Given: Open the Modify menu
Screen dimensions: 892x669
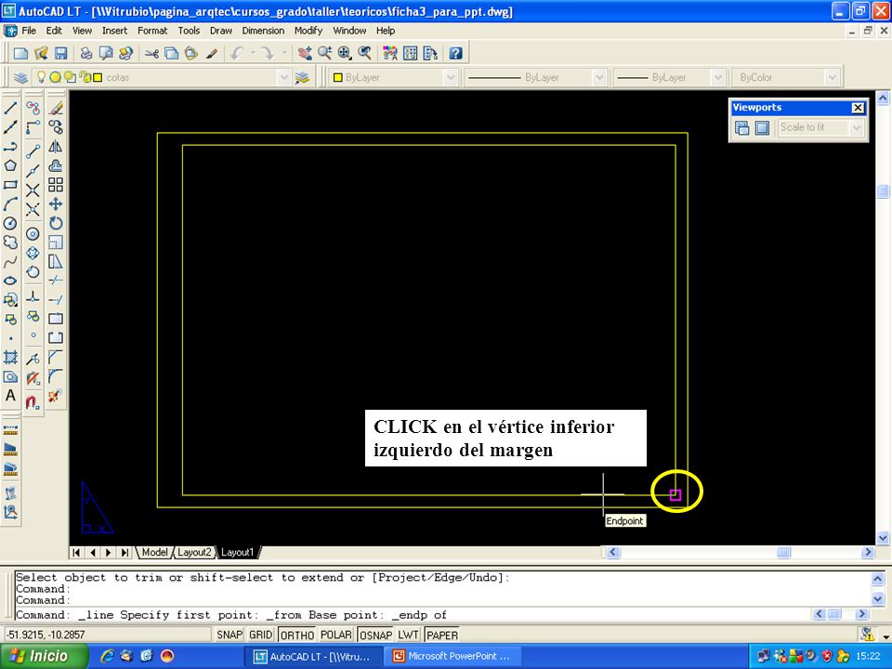Looking at the screenshot, I should 308,31.
